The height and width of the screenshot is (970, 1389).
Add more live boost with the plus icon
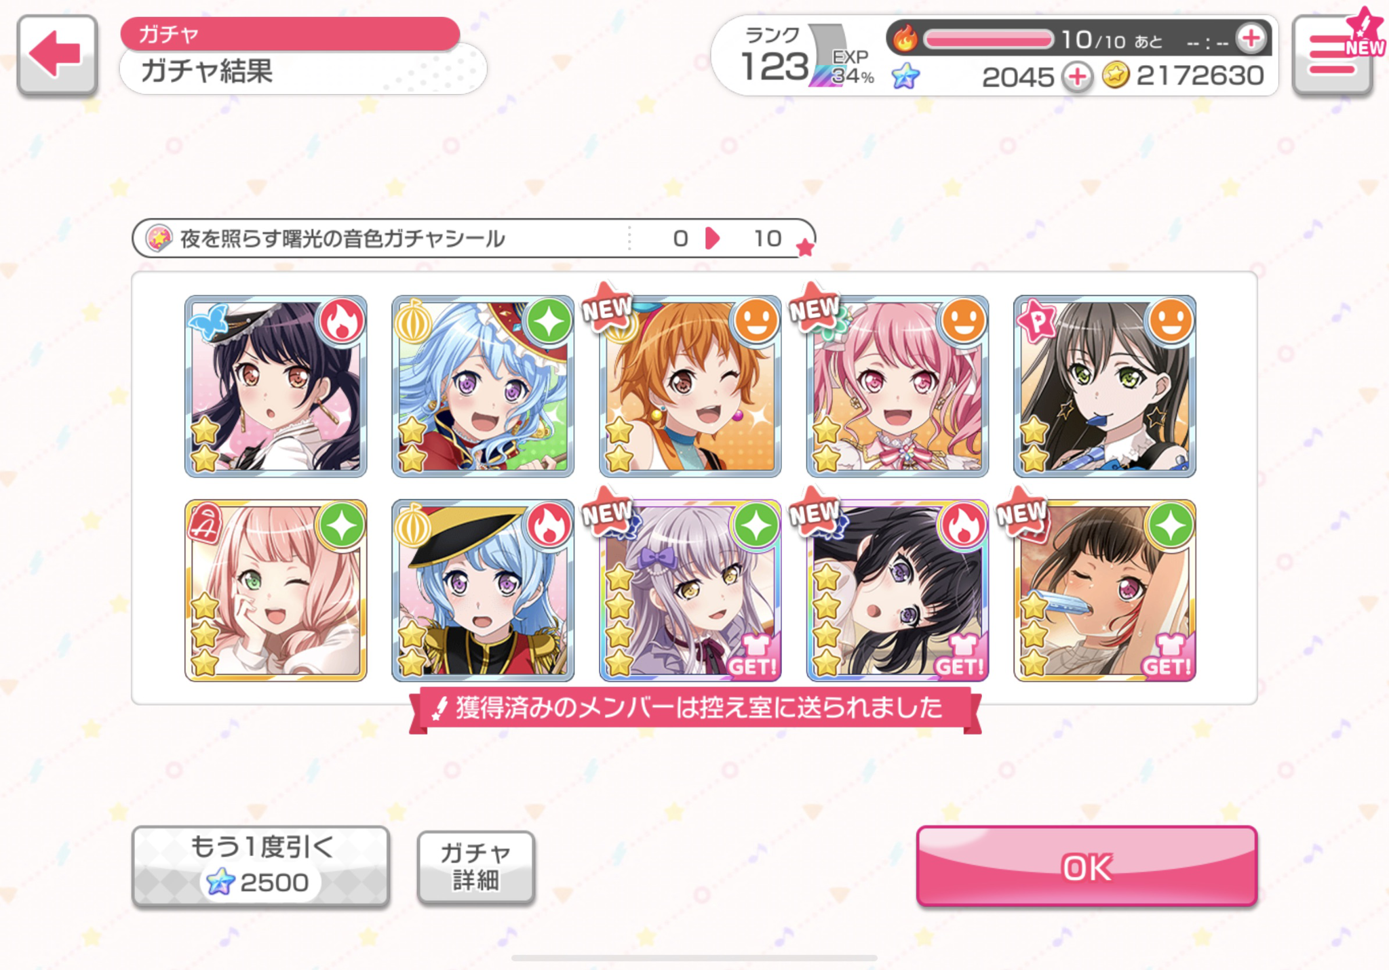point(1251,39)
